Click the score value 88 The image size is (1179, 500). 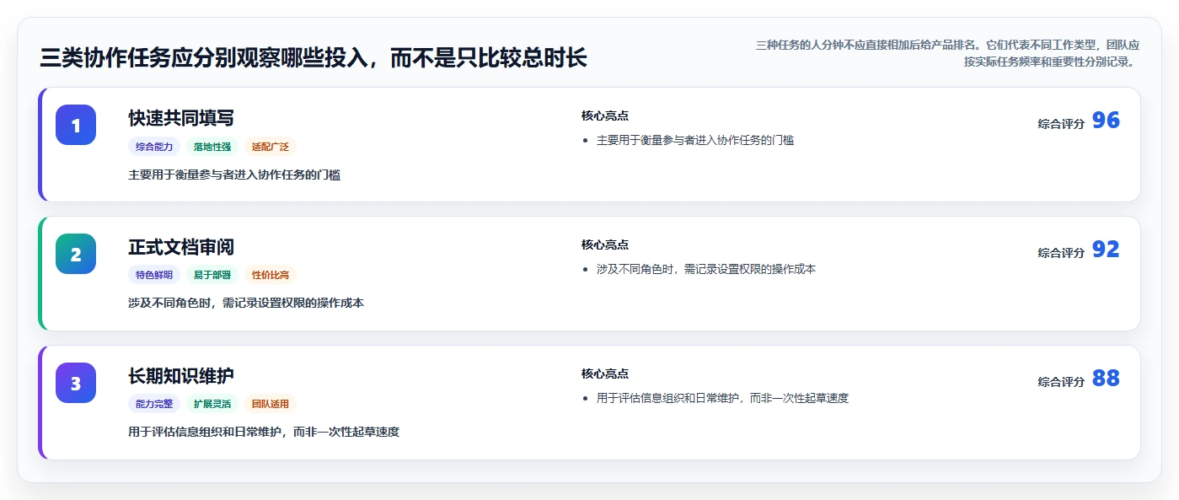(1106, 379)
